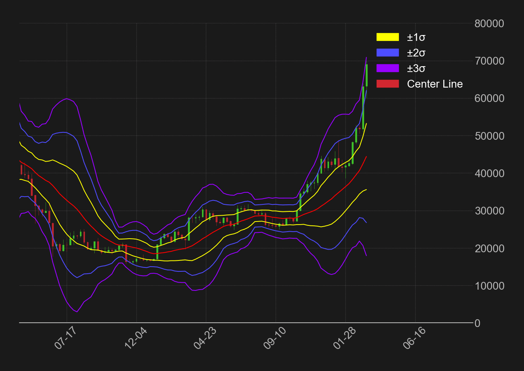Toggle the ±1σ legend label
The width and height of the screenshot is (524, 371).
pos(416,37)
